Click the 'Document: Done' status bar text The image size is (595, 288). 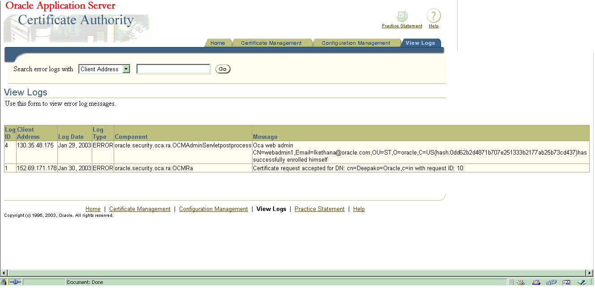85,283
